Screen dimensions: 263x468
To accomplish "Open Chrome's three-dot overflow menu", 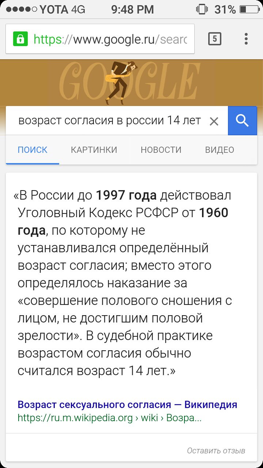I will pos(246,39).
